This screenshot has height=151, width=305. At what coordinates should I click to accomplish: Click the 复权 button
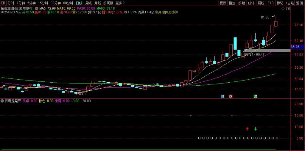(223, 3)
